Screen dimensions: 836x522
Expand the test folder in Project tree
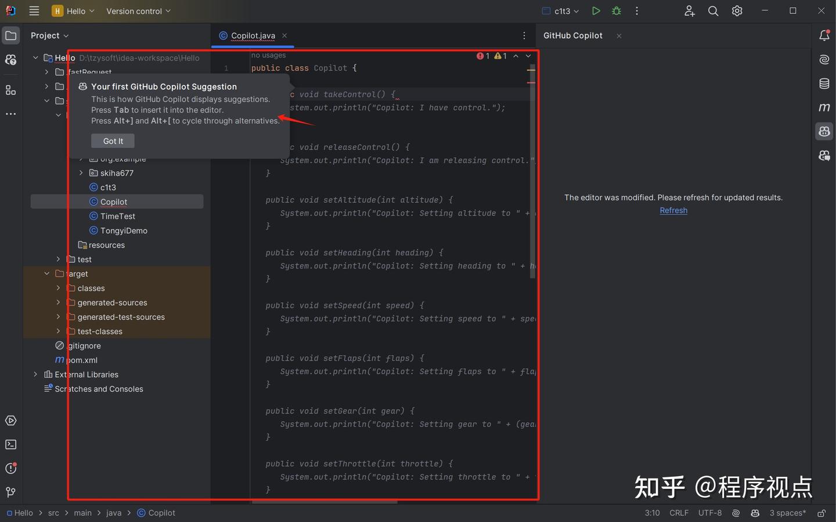(58, 259)
